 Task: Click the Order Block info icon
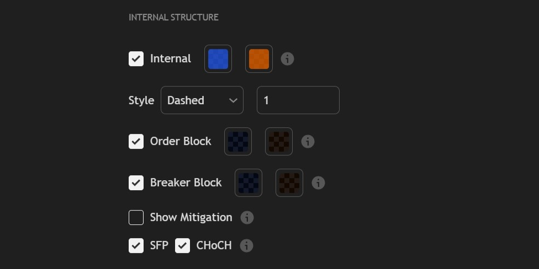[308, 142]
